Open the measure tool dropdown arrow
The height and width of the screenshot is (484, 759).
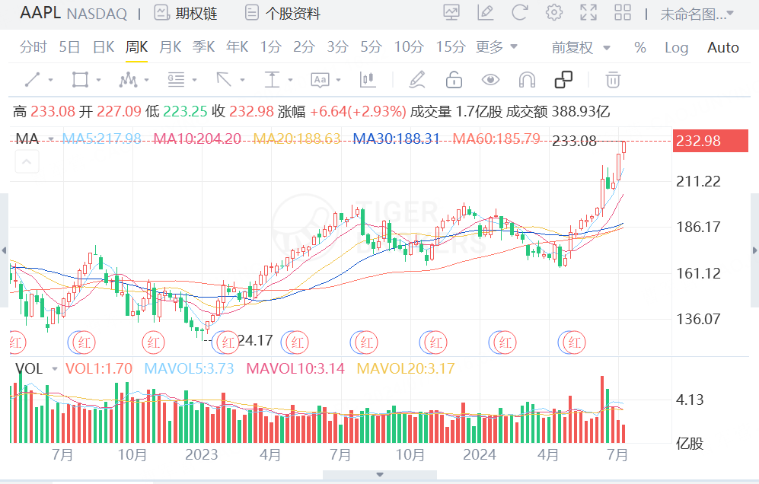[x=290, y=80]
